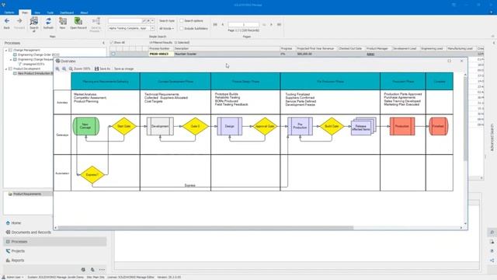Reset diagram Zoom to 100%
Viewport: 497px width, 280px height.
pyautogui.click(x=79, y=68)
